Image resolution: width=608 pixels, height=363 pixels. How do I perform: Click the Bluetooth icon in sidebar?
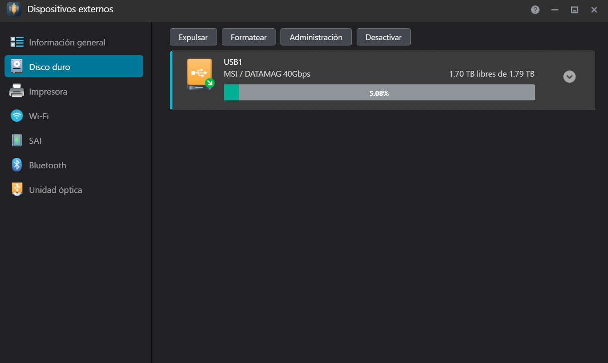[17, 165]
